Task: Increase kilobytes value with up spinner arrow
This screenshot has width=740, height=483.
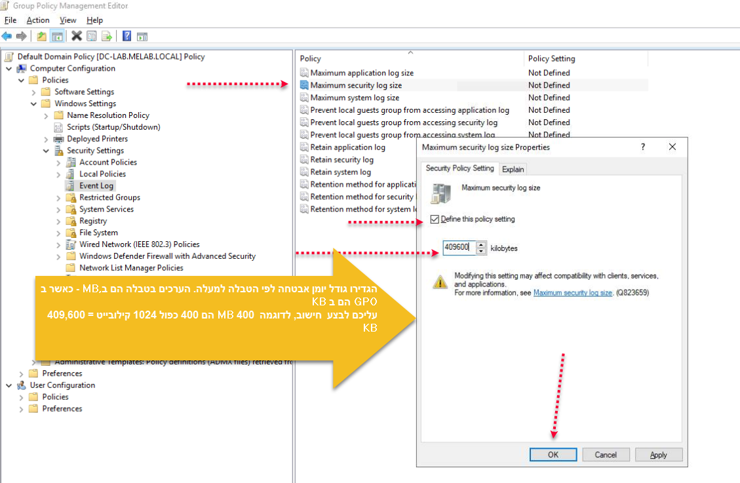Action: tap(481, 245)
